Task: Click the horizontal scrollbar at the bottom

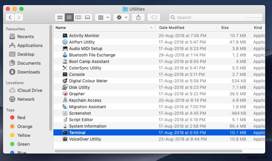Action: click(x=148, y=151)
